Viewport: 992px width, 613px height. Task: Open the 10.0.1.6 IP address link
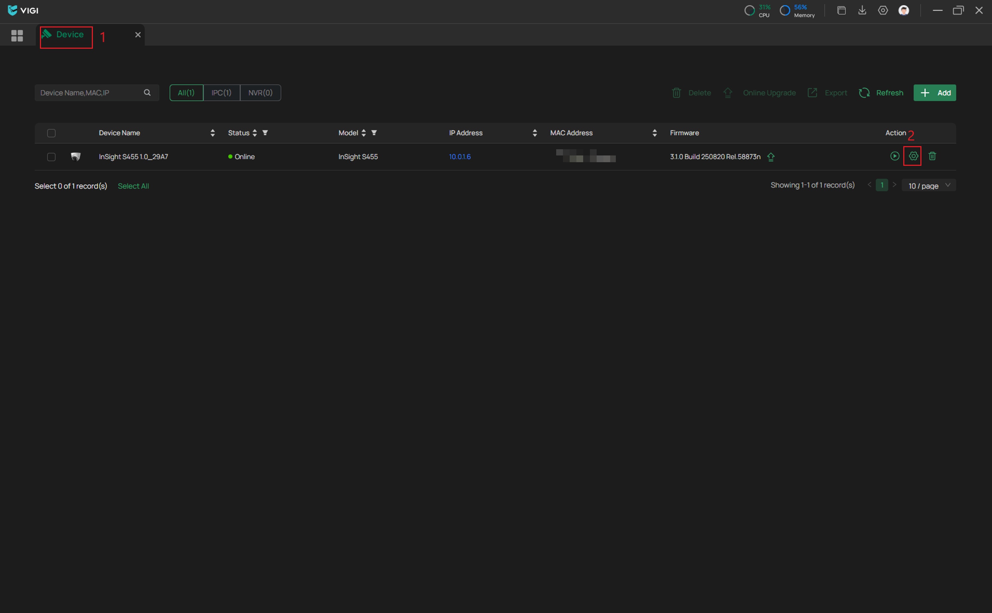(460, 157)
